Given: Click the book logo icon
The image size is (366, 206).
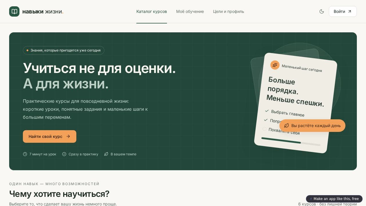Looking at the screenshot, I should click(14, 11).
